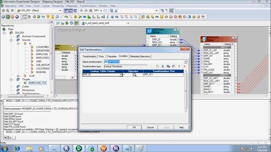Select the JOBS source in the tree
The width and height of the screenshot is (271, 152).
tap(39, 61)
